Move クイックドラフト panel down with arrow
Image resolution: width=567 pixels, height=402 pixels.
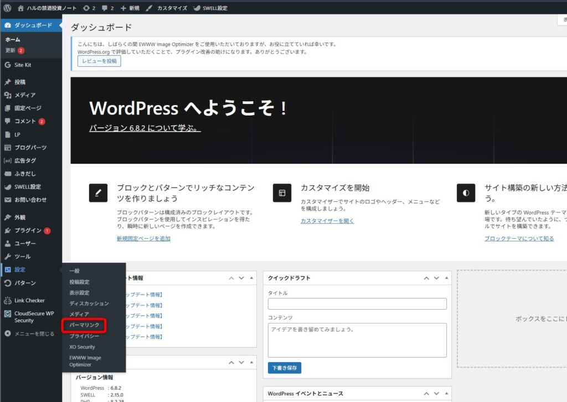pos(436,278)
